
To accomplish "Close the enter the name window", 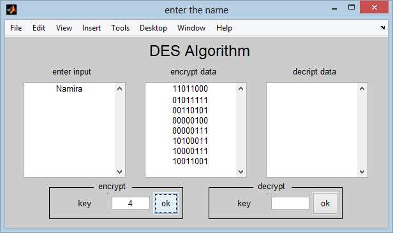I will tap(374, 7).
